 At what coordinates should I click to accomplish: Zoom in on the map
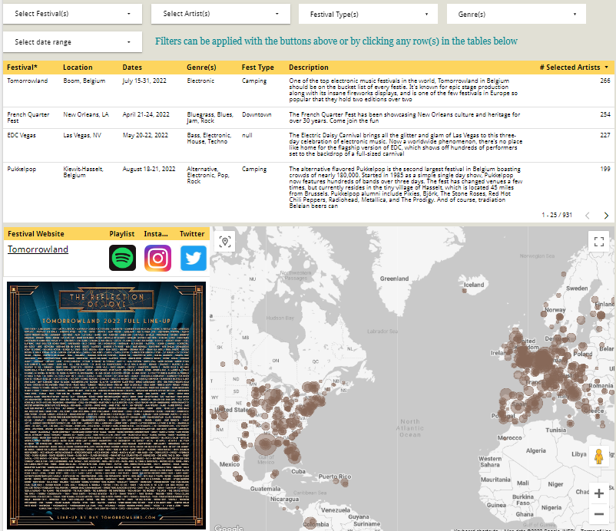(x=598, y=493)
